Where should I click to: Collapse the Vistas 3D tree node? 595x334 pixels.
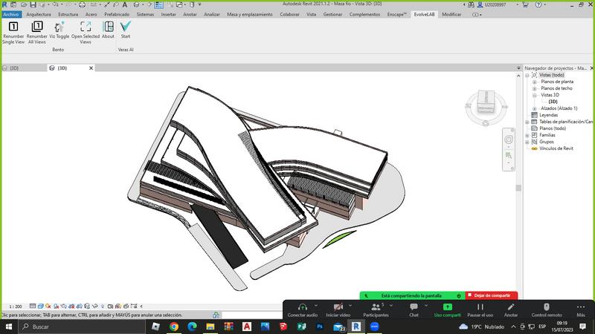tap(535, 95)
